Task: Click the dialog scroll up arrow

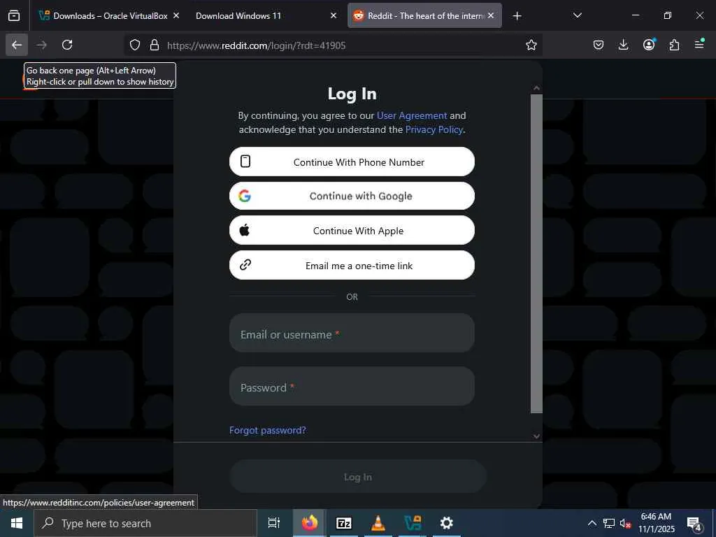Action: (x=536, y=87)
